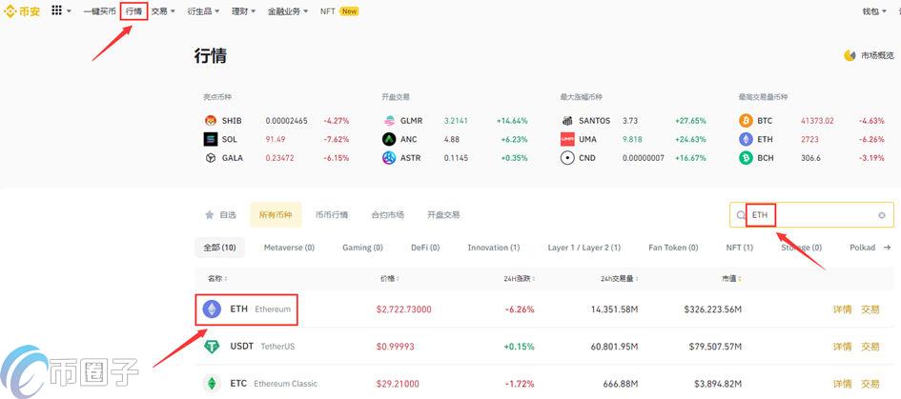Image resolution: width=901 pixels, height=399 pixels.
Task: Click the ANC coin icon
Action: click(389, 139)
